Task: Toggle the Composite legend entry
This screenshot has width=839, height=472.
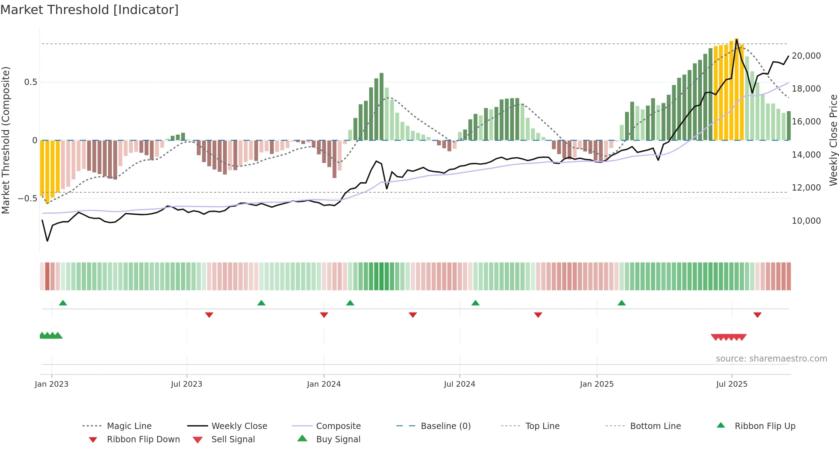Action: point(326,426)
